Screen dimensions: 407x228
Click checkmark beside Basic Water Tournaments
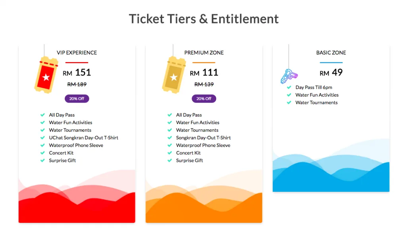coord(289,103)
